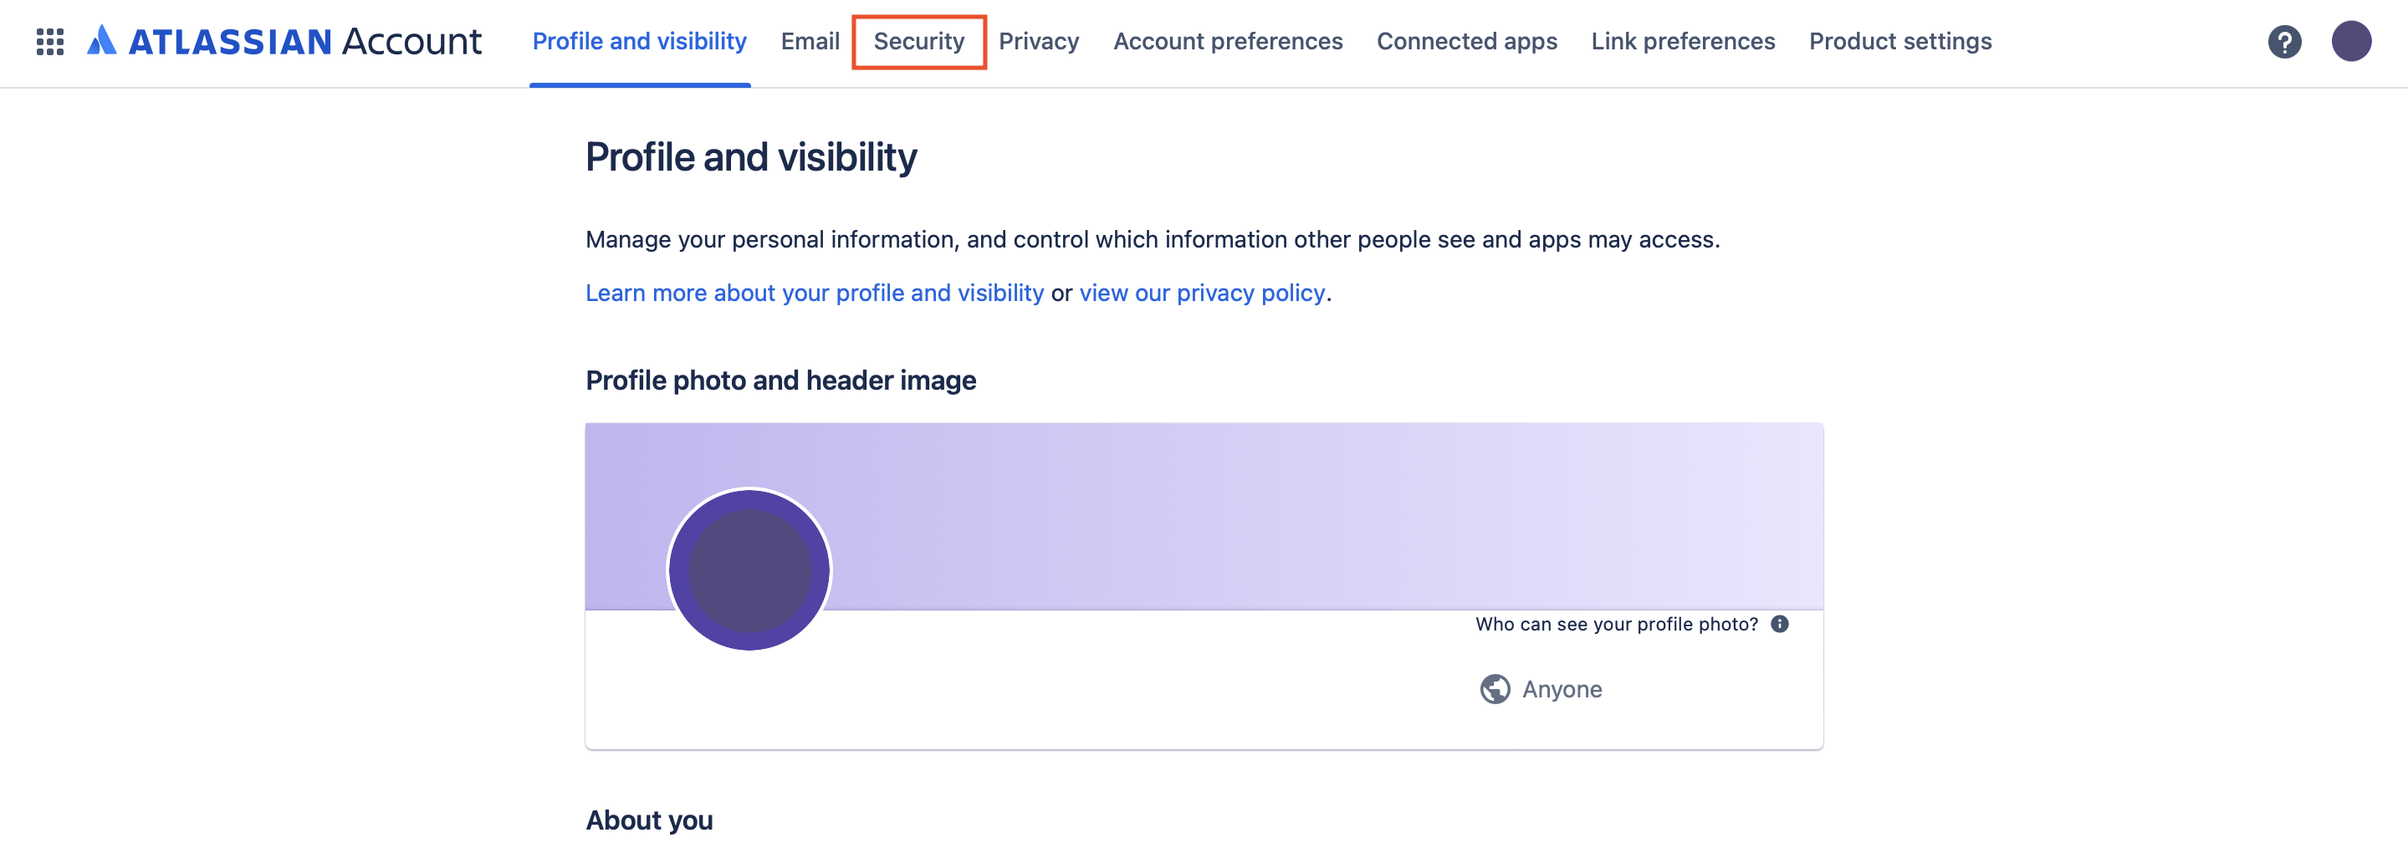This screenshot has width=2408, height=853.
Task: Open the help question mark icon
Action: [x=2284, y=41]
